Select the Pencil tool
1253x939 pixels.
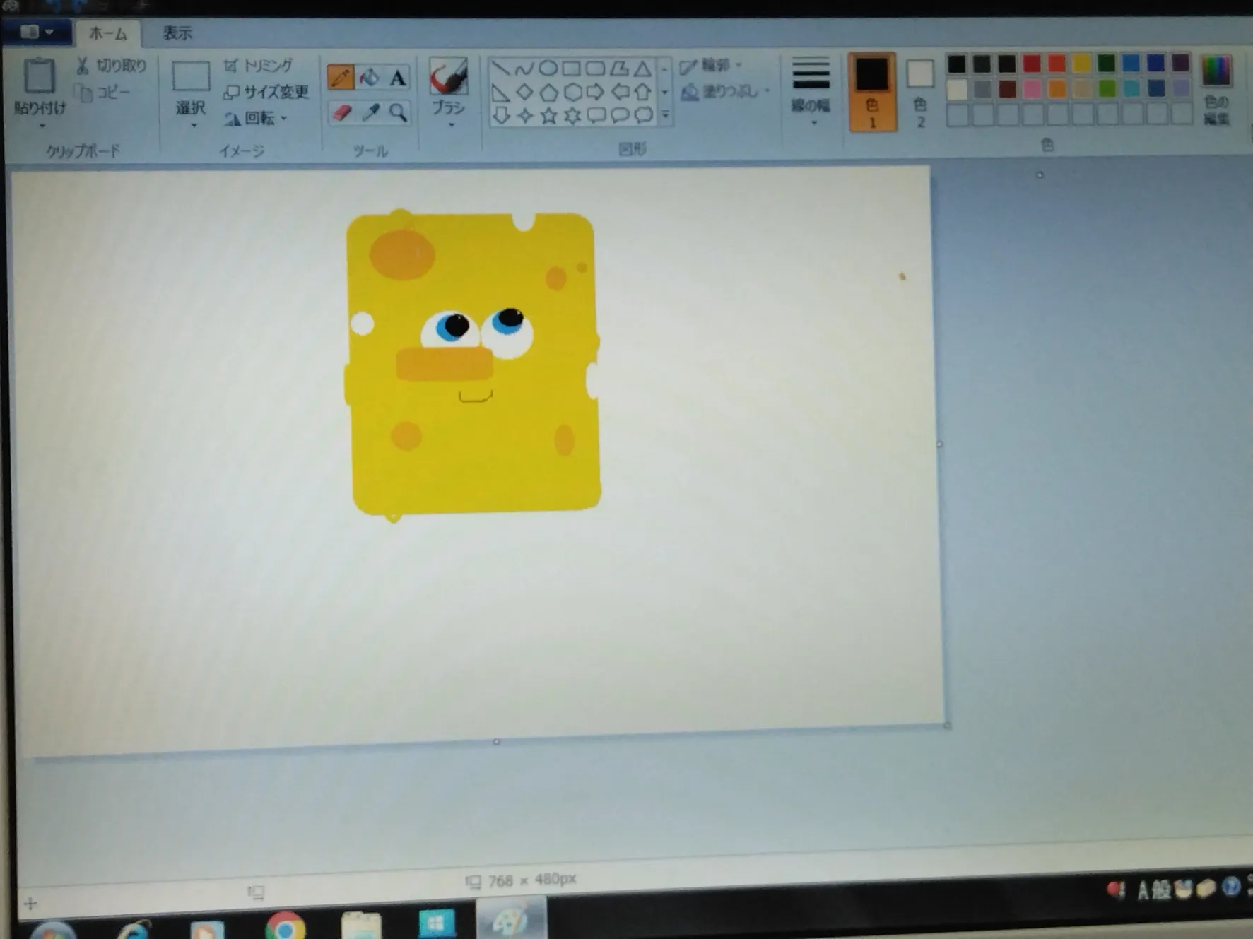click(341, 78)
